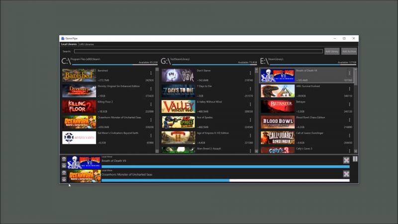
Task: Click the C:\ library drive header
Action: (x=66, y=61)
